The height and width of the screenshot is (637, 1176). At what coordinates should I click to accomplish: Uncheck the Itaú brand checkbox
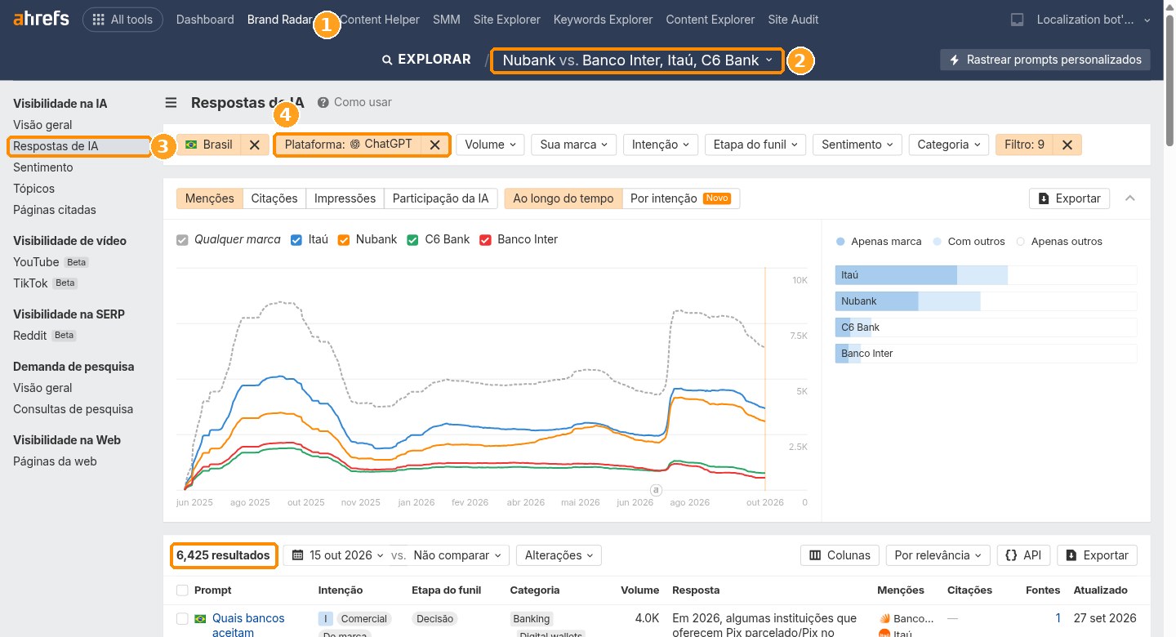tap(296, 239)
